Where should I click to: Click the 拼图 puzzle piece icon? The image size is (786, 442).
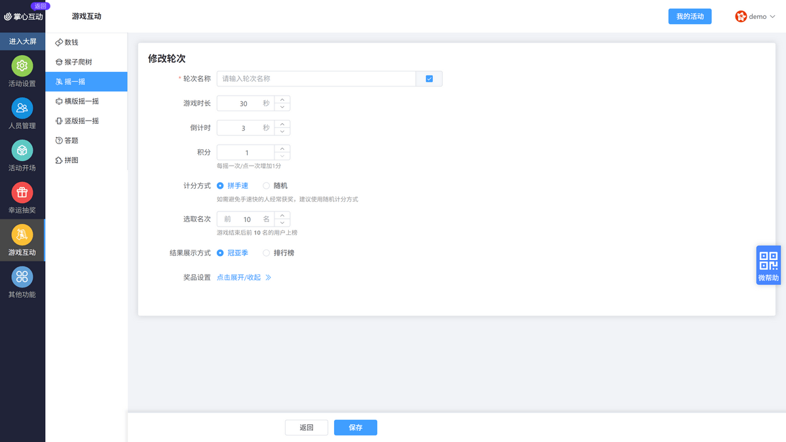click(x=59, y=160)
